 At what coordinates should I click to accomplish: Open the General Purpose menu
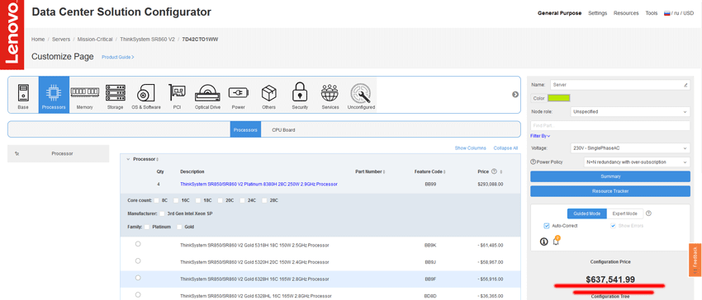pyautogui.click(x=559, y=13)
